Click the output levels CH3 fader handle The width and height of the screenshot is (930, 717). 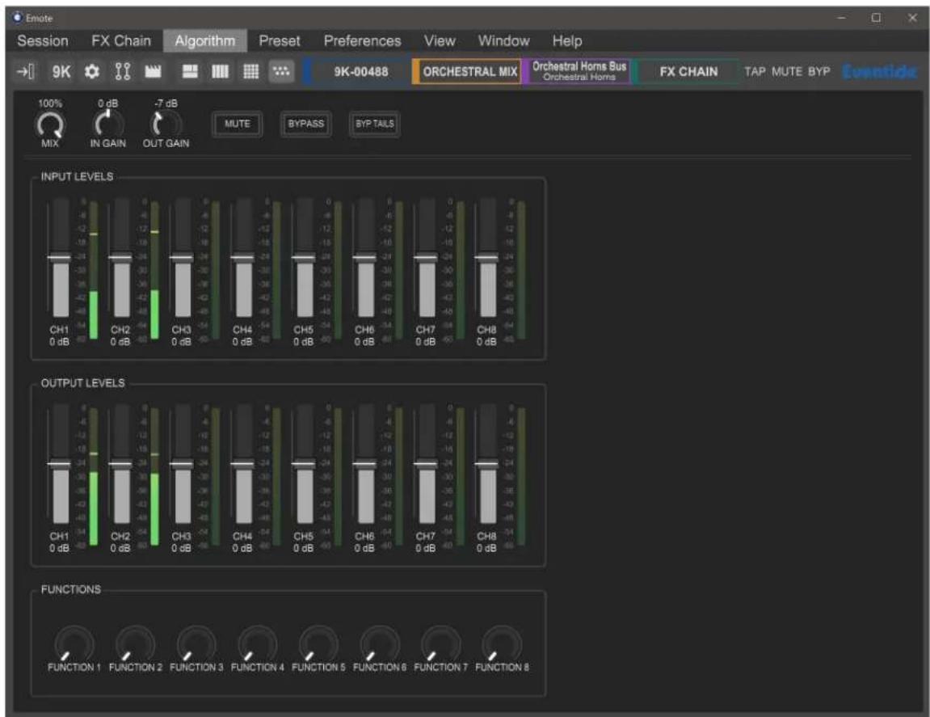182,464
